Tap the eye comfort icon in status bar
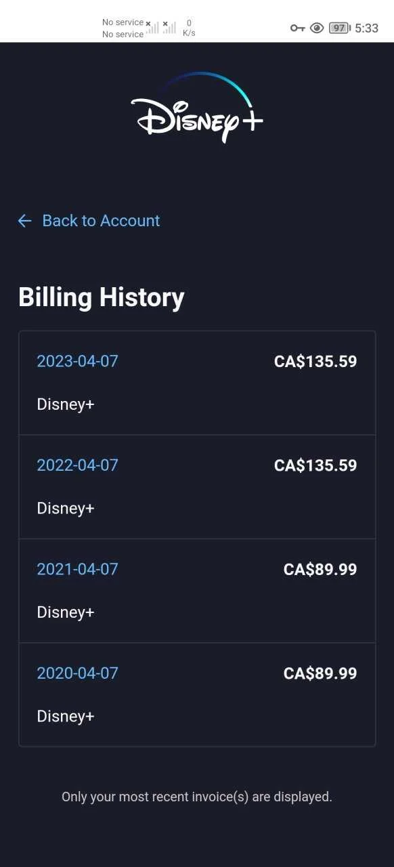The image size is (394, 867). pyautogui.click(x=317, y=28)
